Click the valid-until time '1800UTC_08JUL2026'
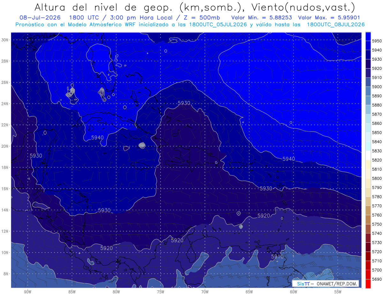 335,24
